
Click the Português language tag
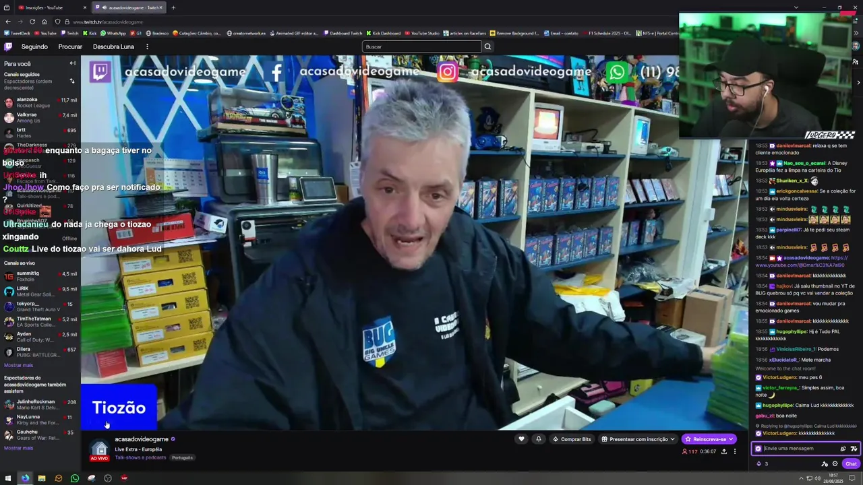(182, 457)
